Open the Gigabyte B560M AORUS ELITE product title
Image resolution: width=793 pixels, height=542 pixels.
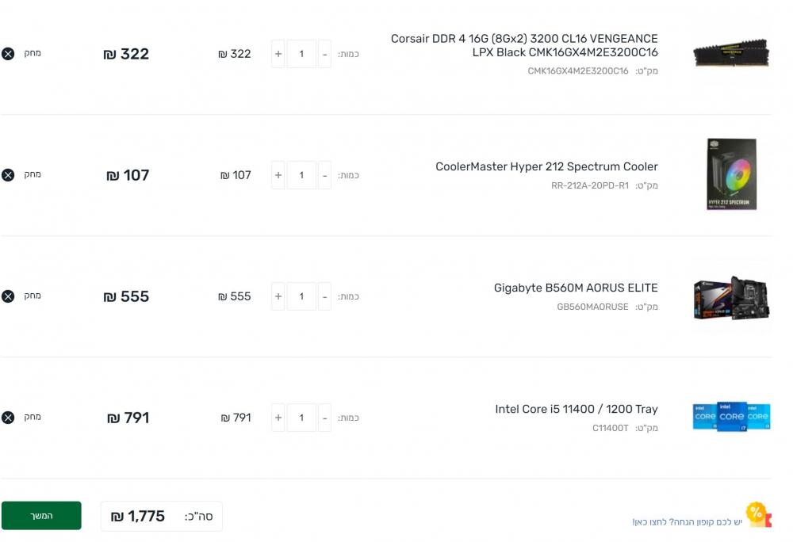pos(576,288)
